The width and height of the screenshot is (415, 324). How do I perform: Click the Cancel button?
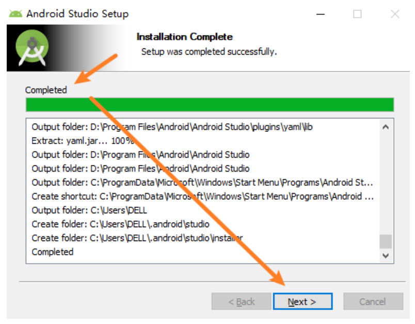pyautogui.click(x=373, y=302)
